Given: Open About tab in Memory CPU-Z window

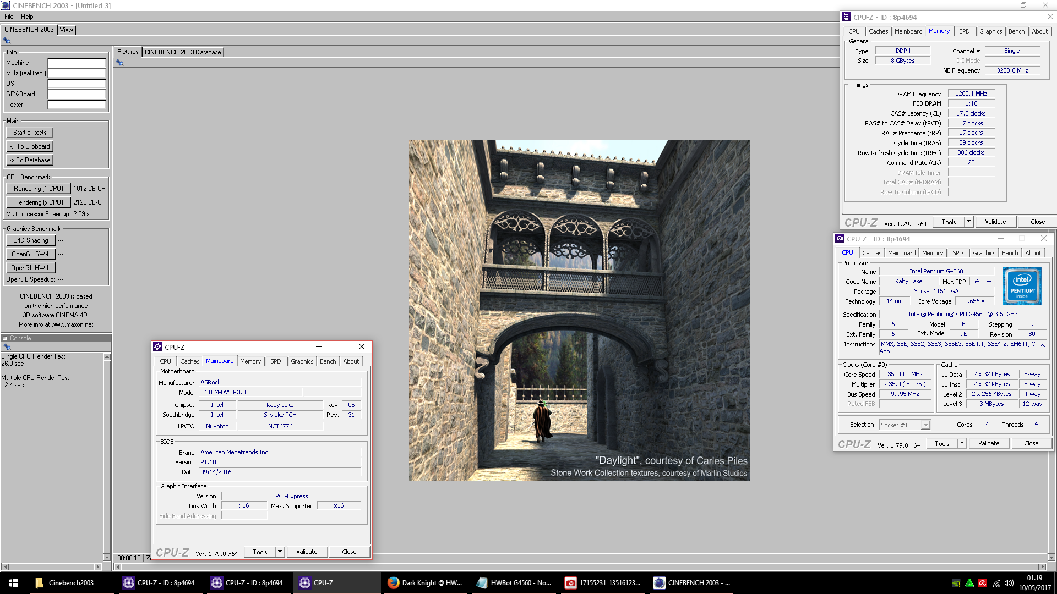Looking at the screenshot, I should point(1039,31).
